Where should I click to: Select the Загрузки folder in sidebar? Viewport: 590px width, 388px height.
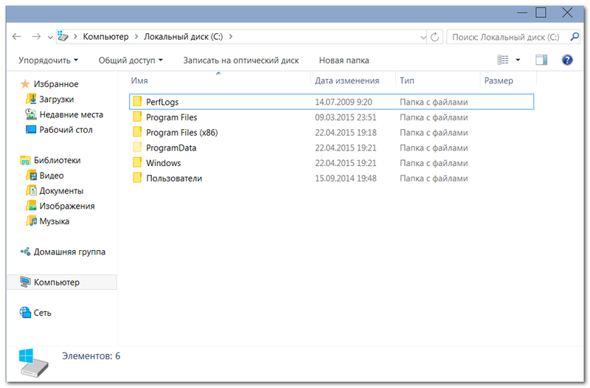pyautogui.click(x=56, y=99)
